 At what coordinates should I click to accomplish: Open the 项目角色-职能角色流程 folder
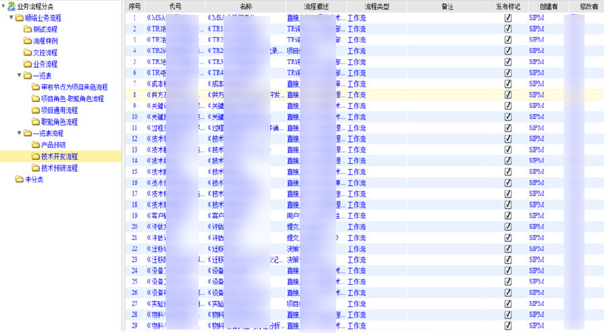click(x=72, y=99)
